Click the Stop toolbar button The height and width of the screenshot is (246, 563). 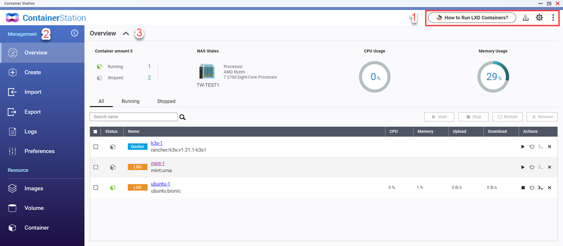tap(473, 117)
